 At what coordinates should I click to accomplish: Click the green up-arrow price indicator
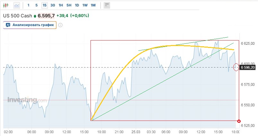[35, 16]
